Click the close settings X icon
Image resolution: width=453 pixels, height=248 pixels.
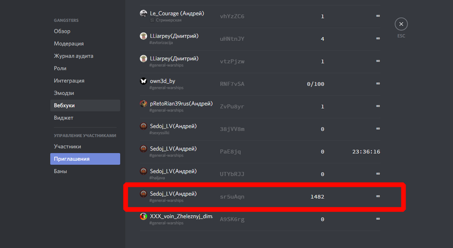click(401, 24)
